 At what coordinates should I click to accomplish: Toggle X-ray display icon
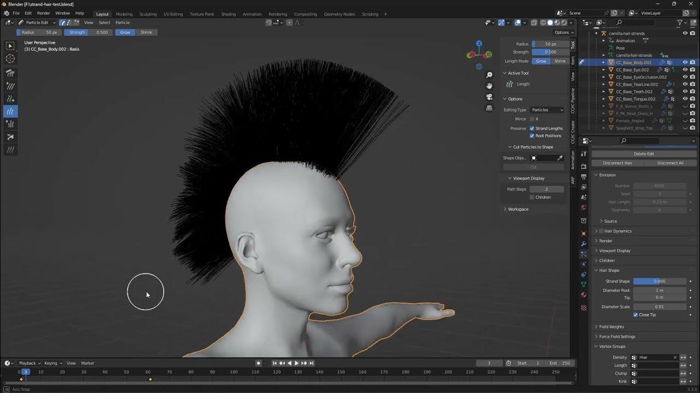[534, 22]
